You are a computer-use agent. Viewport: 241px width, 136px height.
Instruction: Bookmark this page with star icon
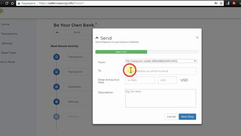click(x=221, y=3)
